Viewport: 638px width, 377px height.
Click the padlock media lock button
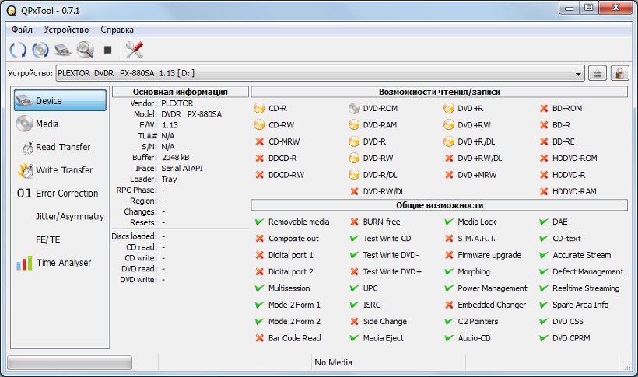point(619,73)
